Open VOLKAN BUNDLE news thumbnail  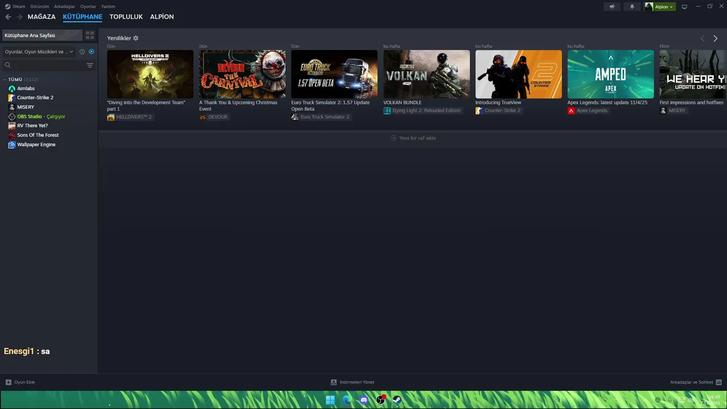pos(427,74)
